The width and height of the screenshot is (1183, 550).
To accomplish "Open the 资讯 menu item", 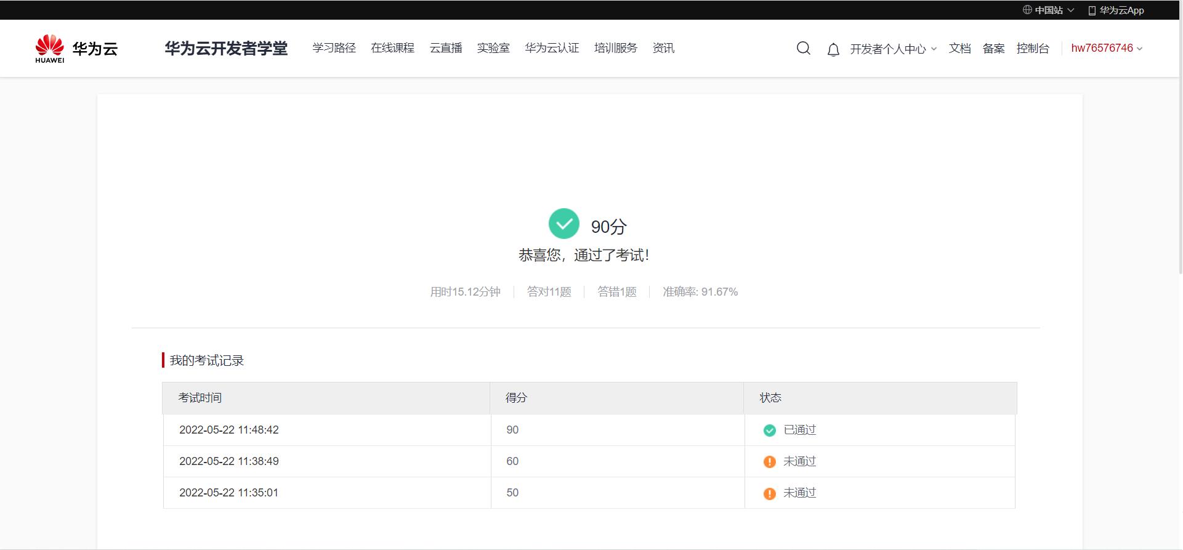I will pos(663,48).
